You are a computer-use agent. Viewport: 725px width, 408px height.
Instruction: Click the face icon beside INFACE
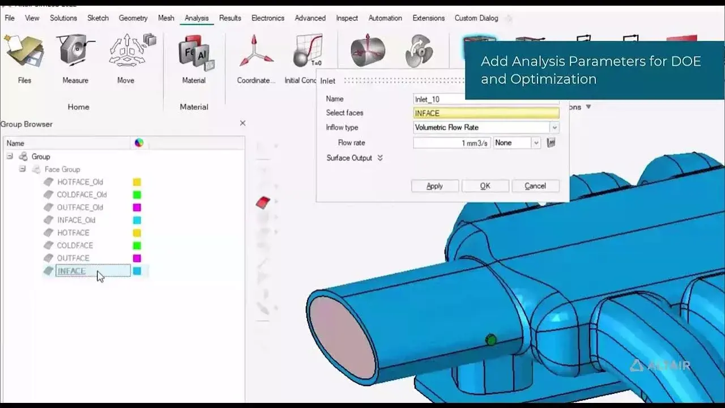[x=49, y=271]
